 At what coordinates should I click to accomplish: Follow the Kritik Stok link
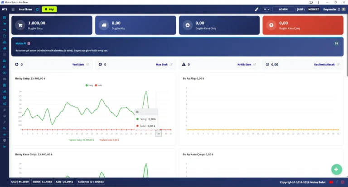click(244, 65)
